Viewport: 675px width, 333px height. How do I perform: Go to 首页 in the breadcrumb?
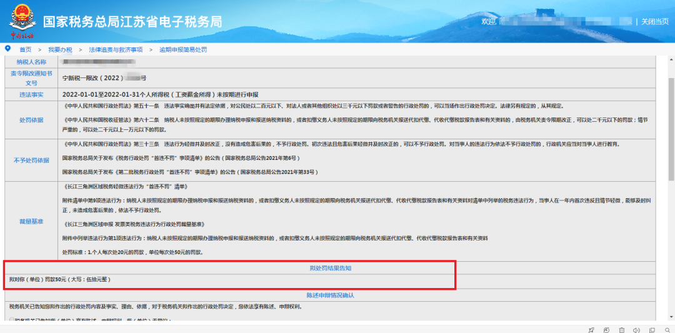[26, 50]
